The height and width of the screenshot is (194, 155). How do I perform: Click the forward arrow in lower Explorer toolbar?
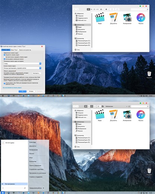77,106
